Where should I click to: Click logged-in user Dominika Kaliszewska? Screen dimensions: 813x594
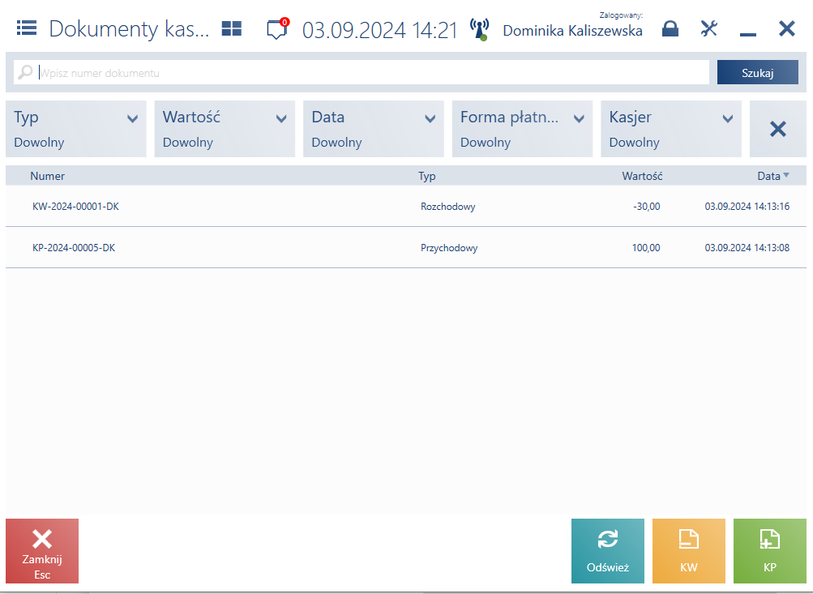[572, 31]
